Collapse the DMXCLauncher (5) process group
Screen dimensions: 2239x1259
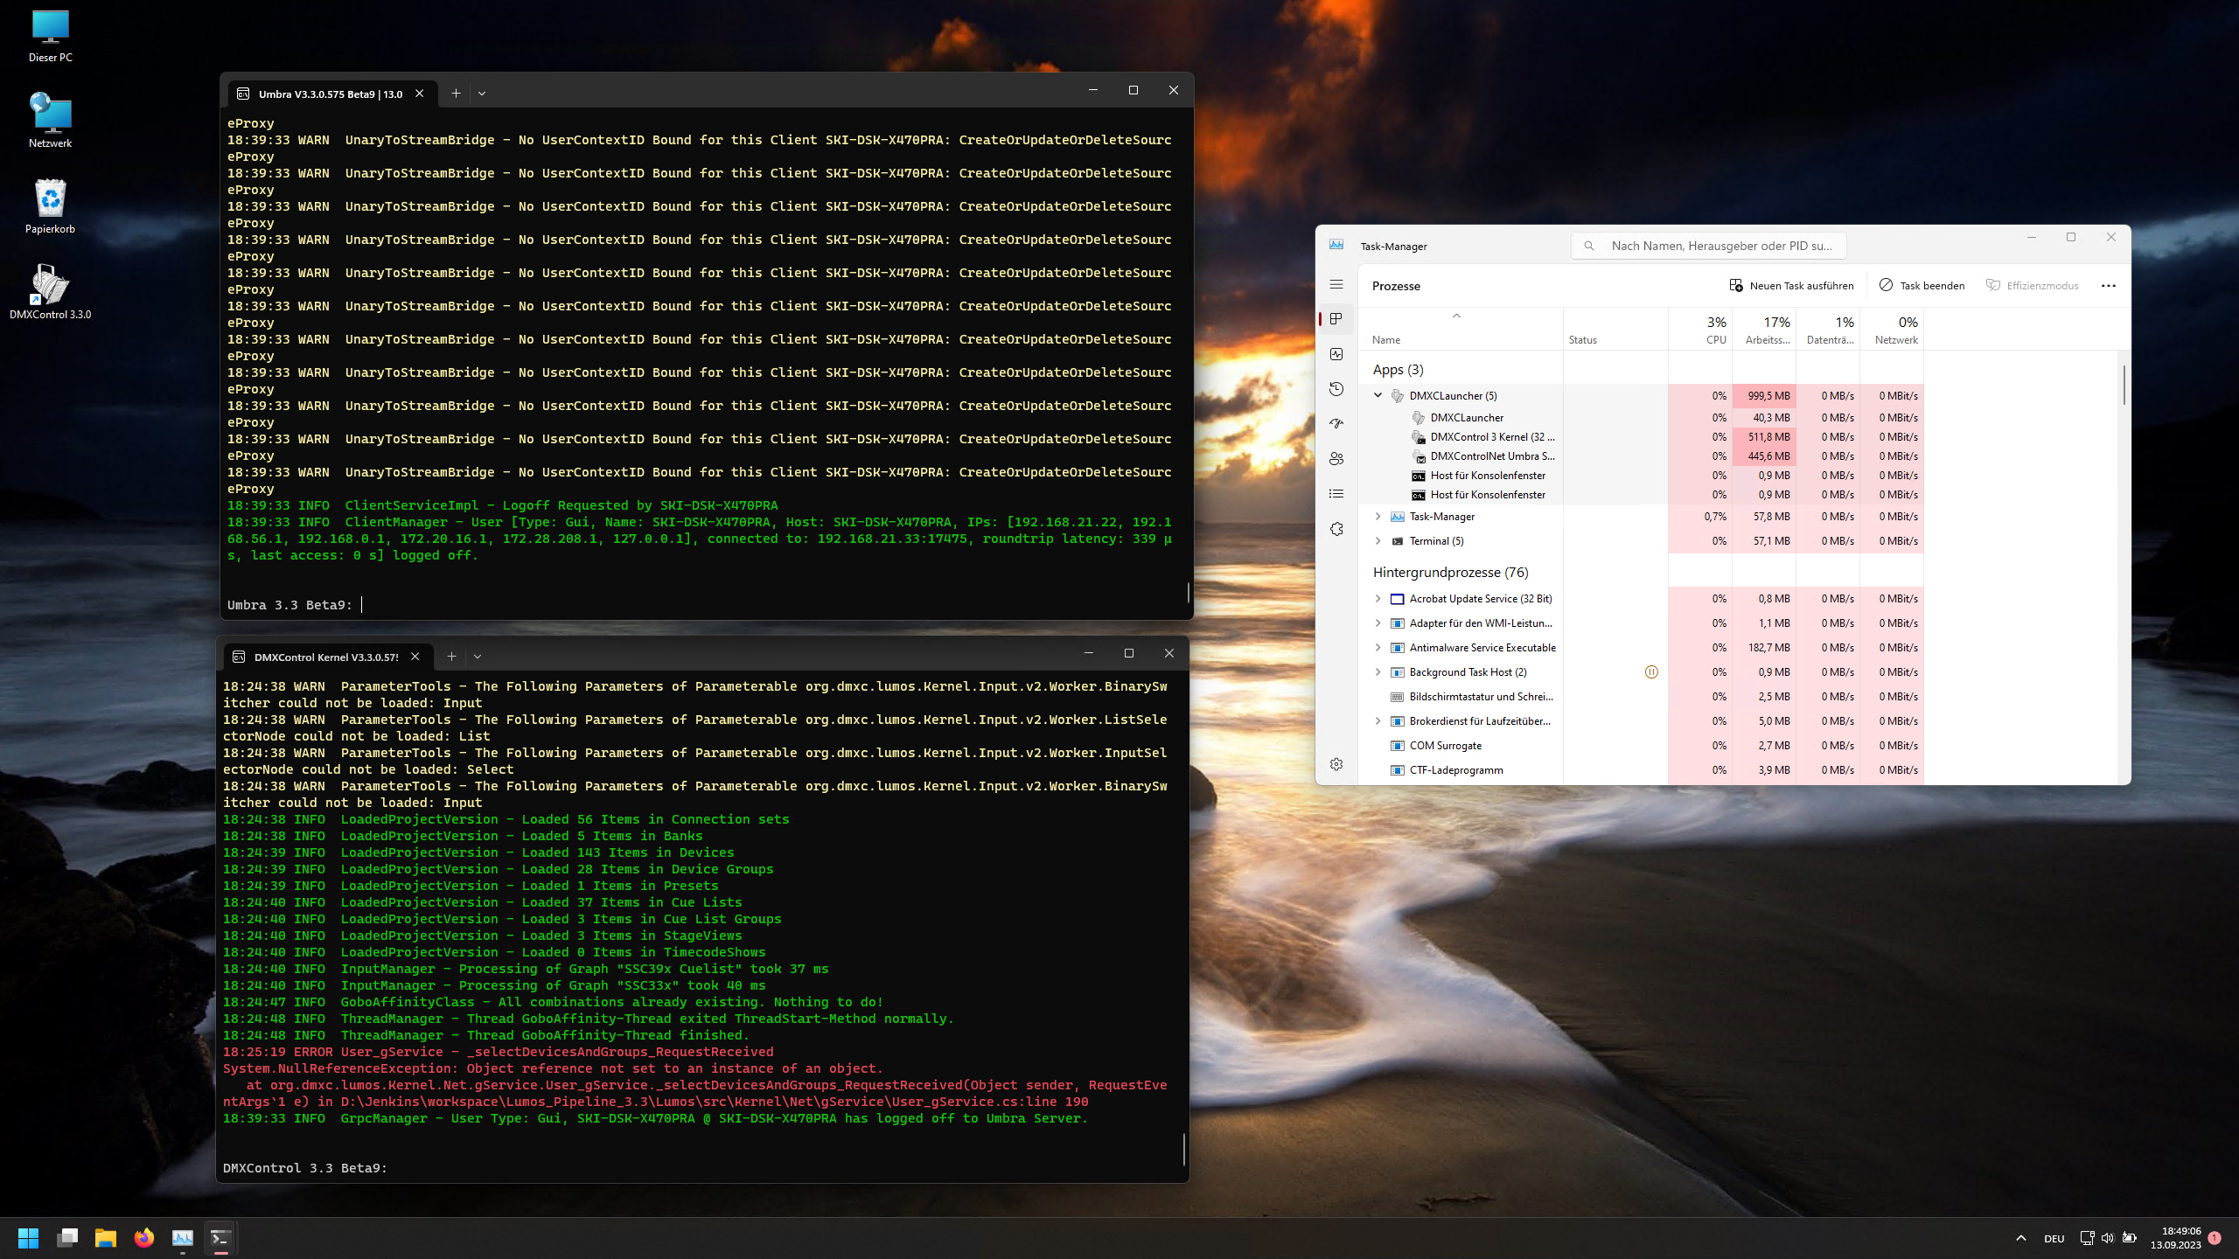pyautogui.click(x=1378, y=395)
